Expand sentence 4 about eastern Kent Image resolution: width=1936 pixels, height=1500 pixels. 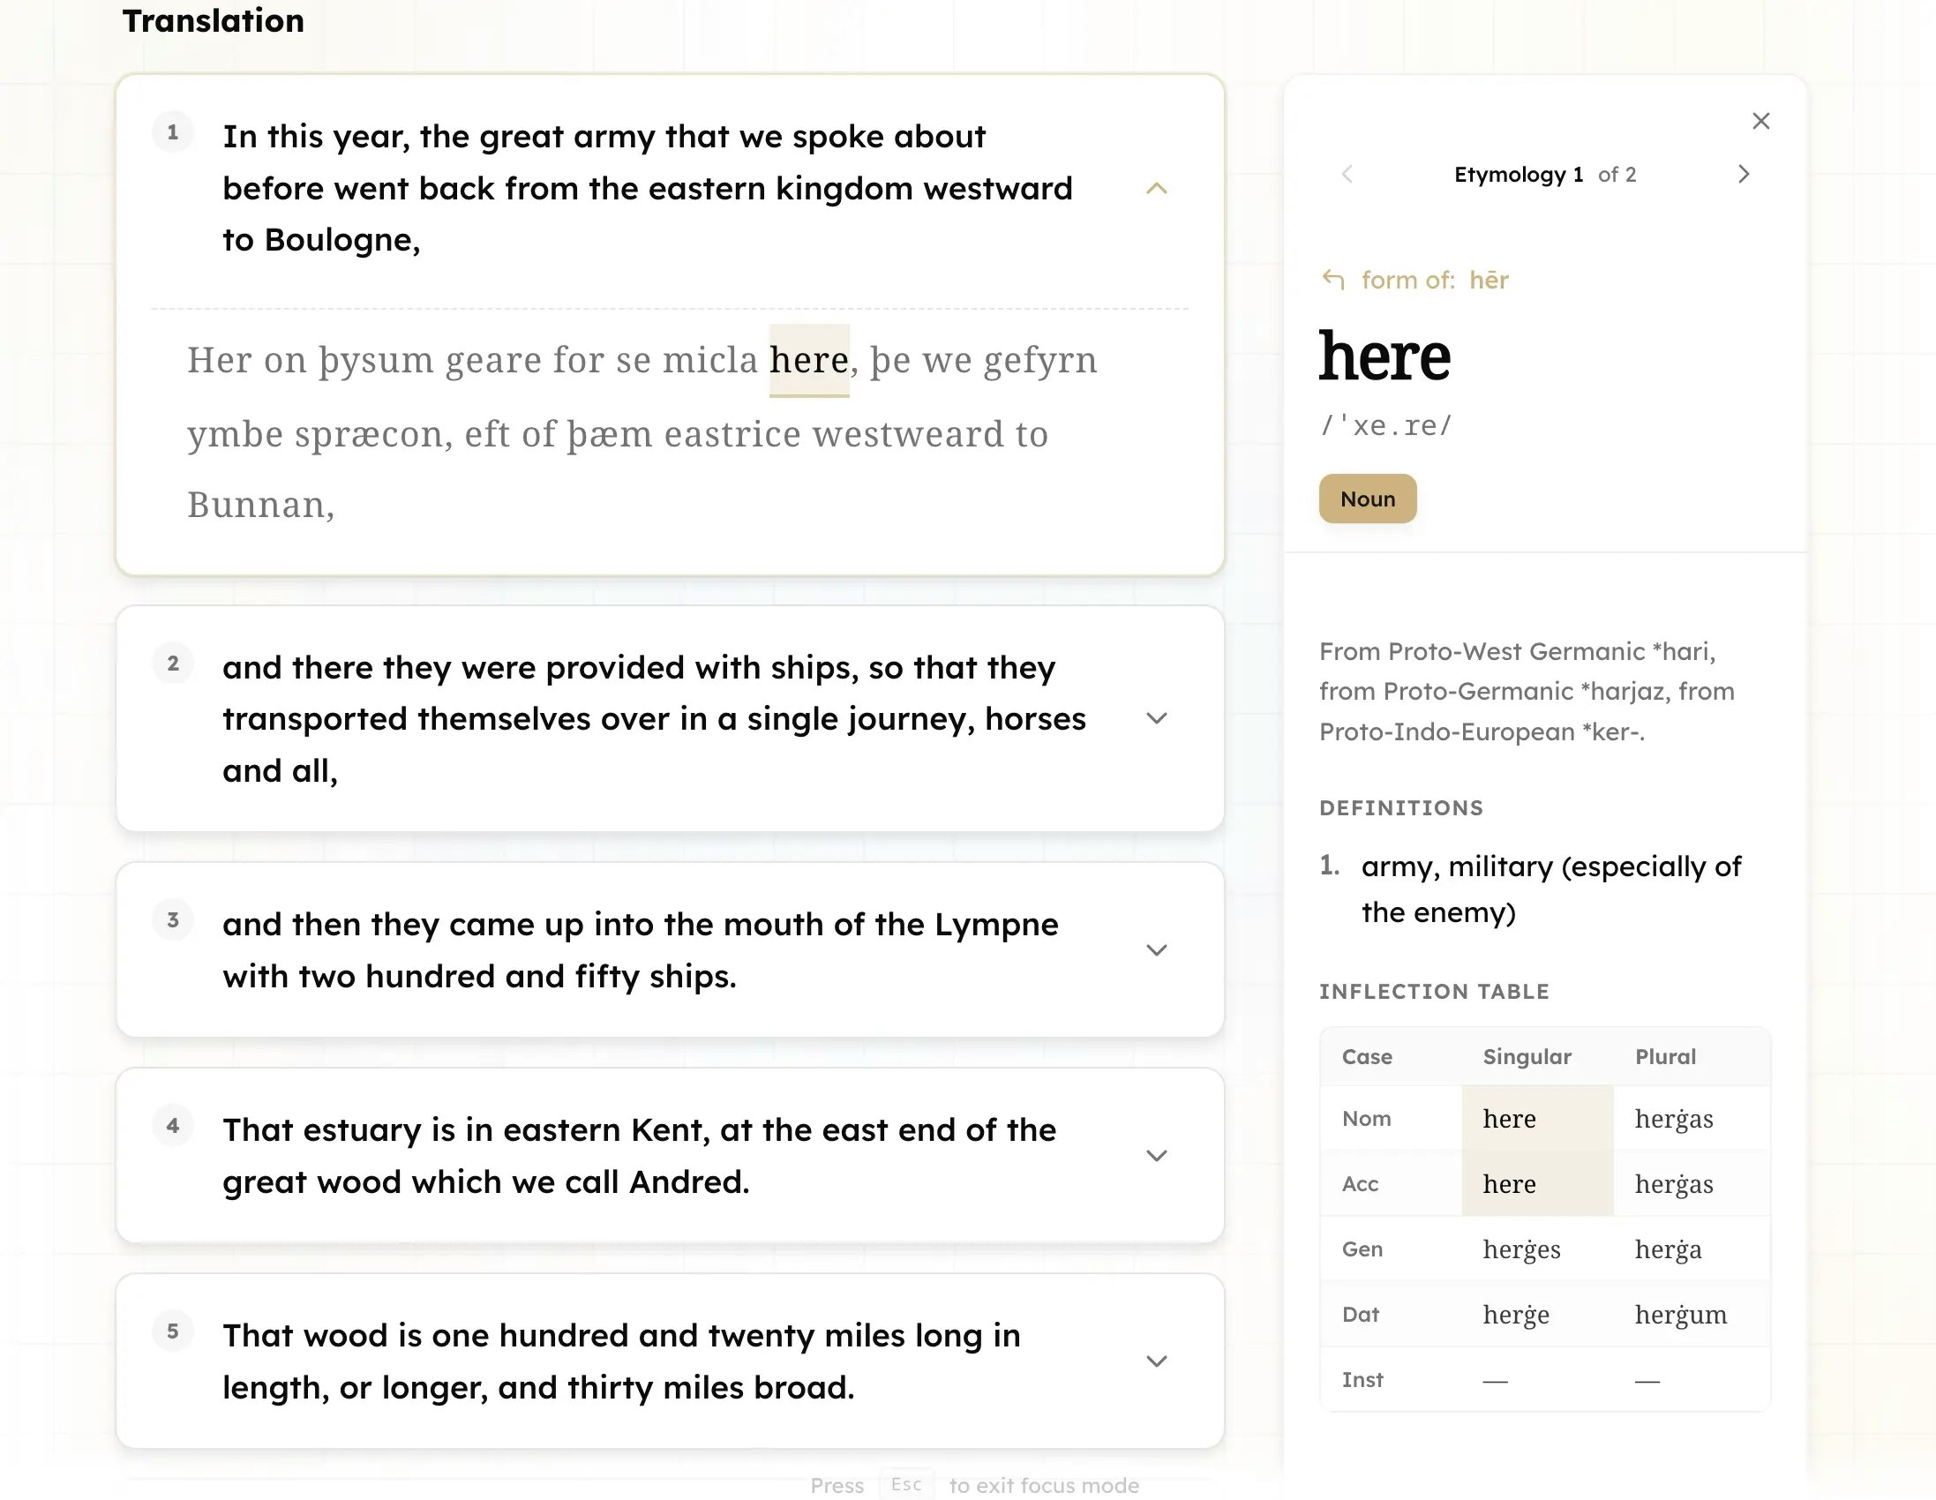(1156, 1155)
